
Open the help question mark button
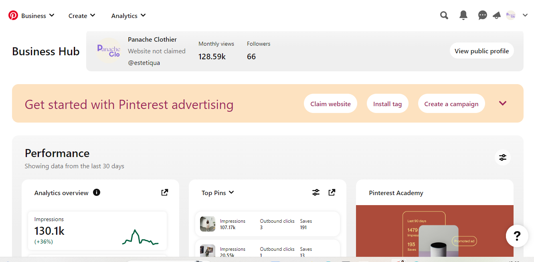click(x=517, y=236)
